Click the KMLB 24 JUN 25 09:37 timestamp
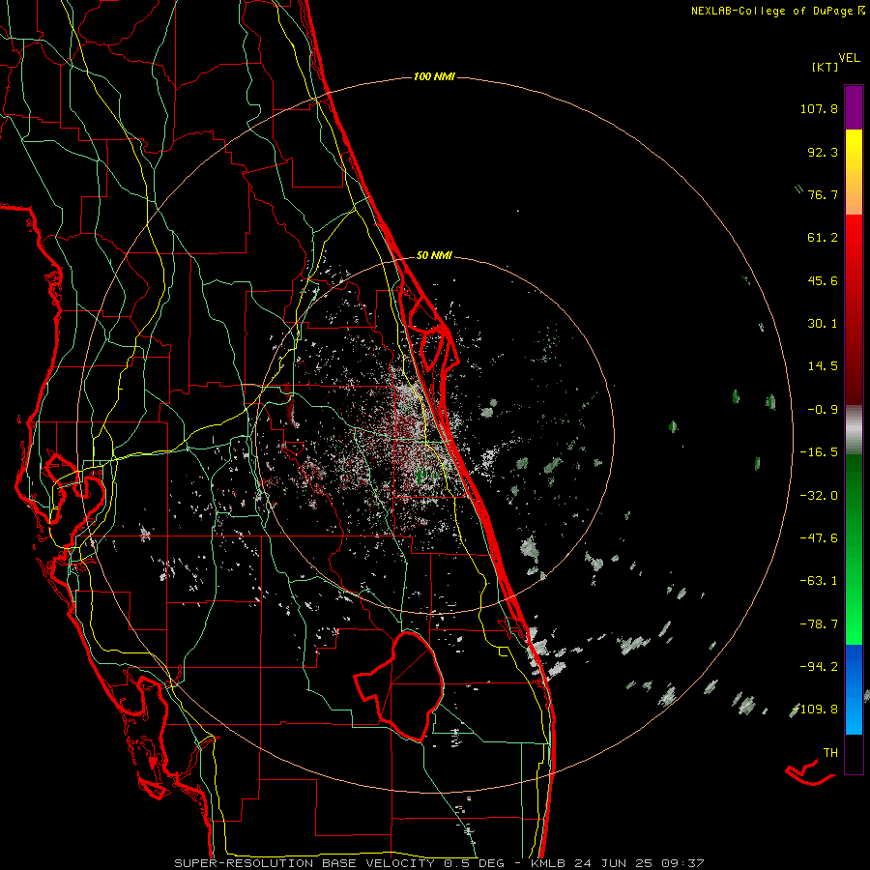Image resolution: width=870 pixels, height=870 pixels. click(618, 863)
